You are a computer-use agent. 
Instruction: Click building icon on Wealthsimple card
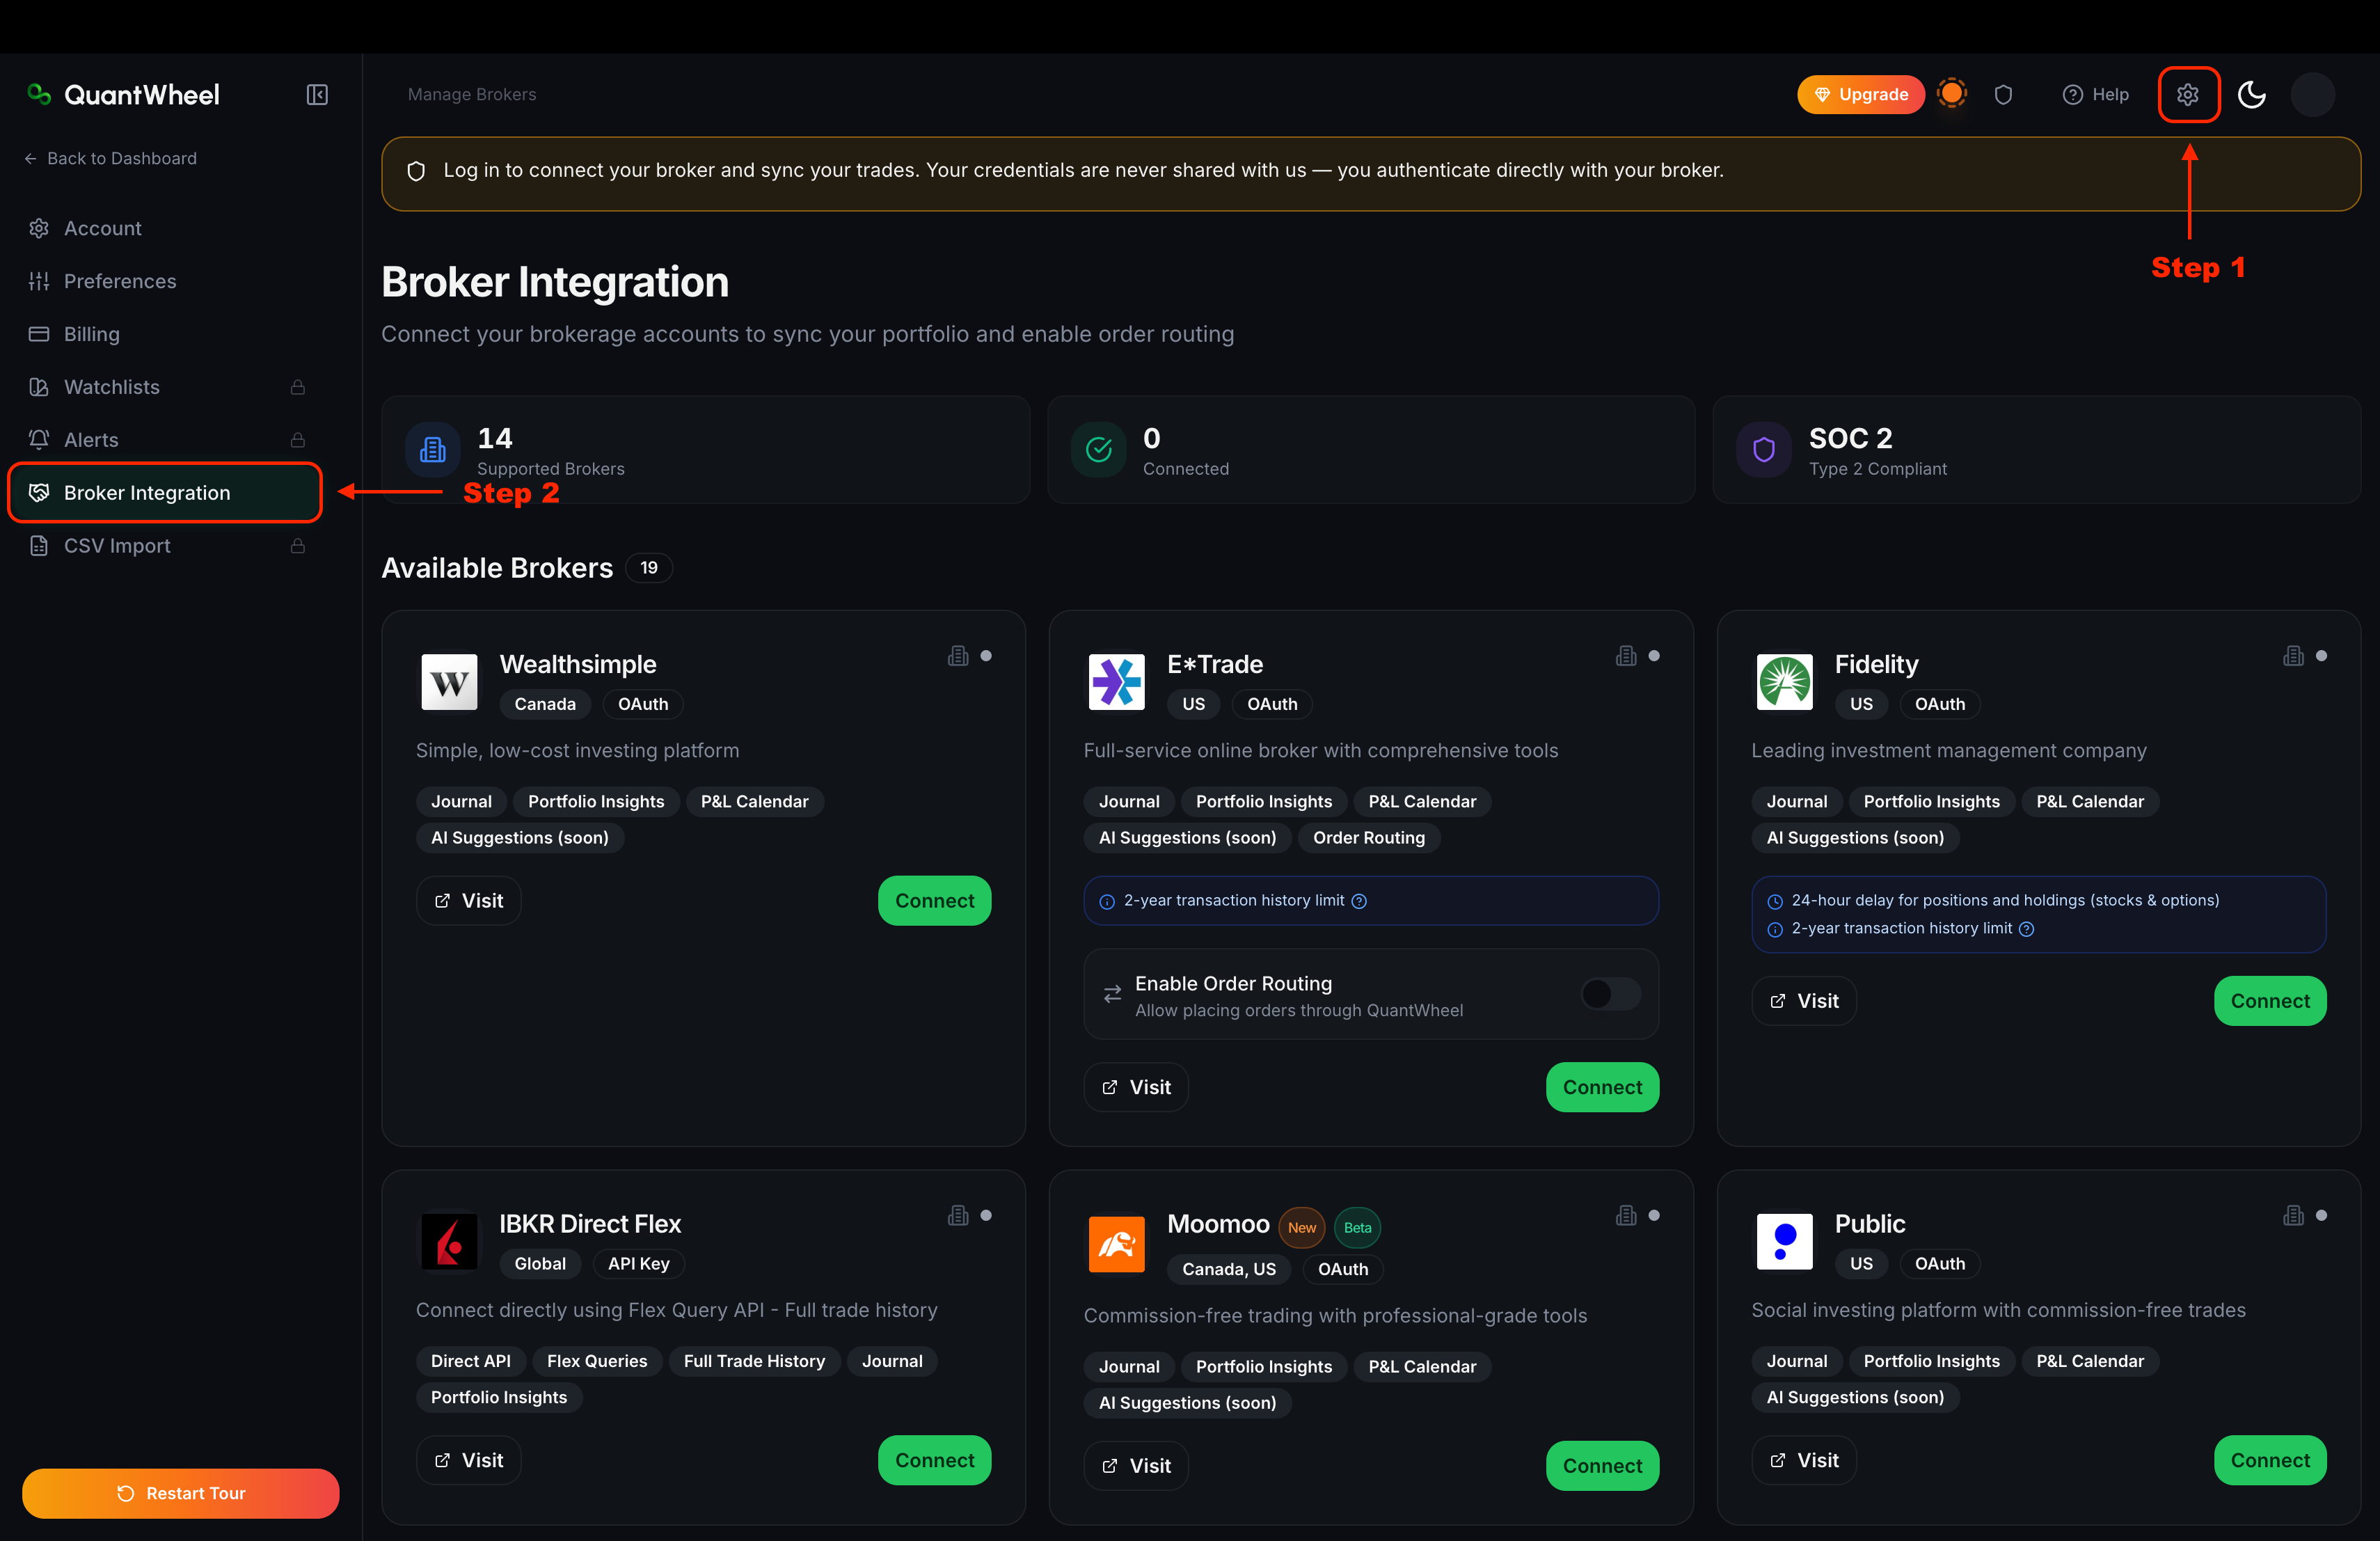(x=958, y=656)
